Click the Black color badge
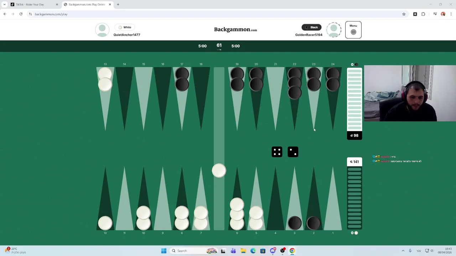Viewport: 456px width, 256px height. [311, 27]
